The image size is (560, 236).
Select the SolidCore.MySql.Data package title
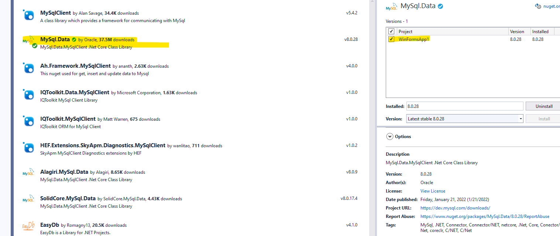[x=68, y=198]
